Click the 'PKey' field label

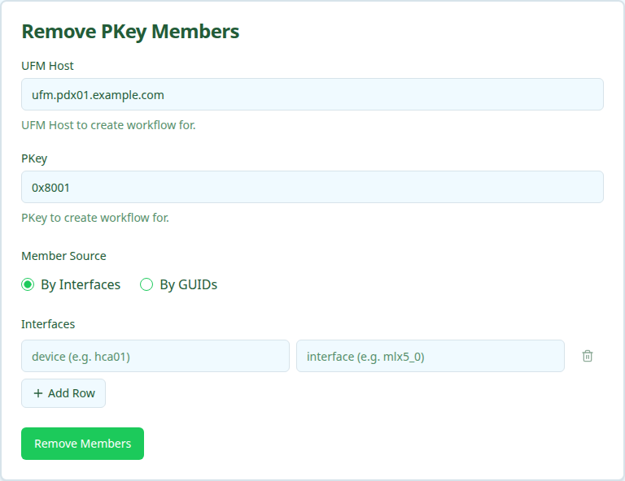coord(34,158)
